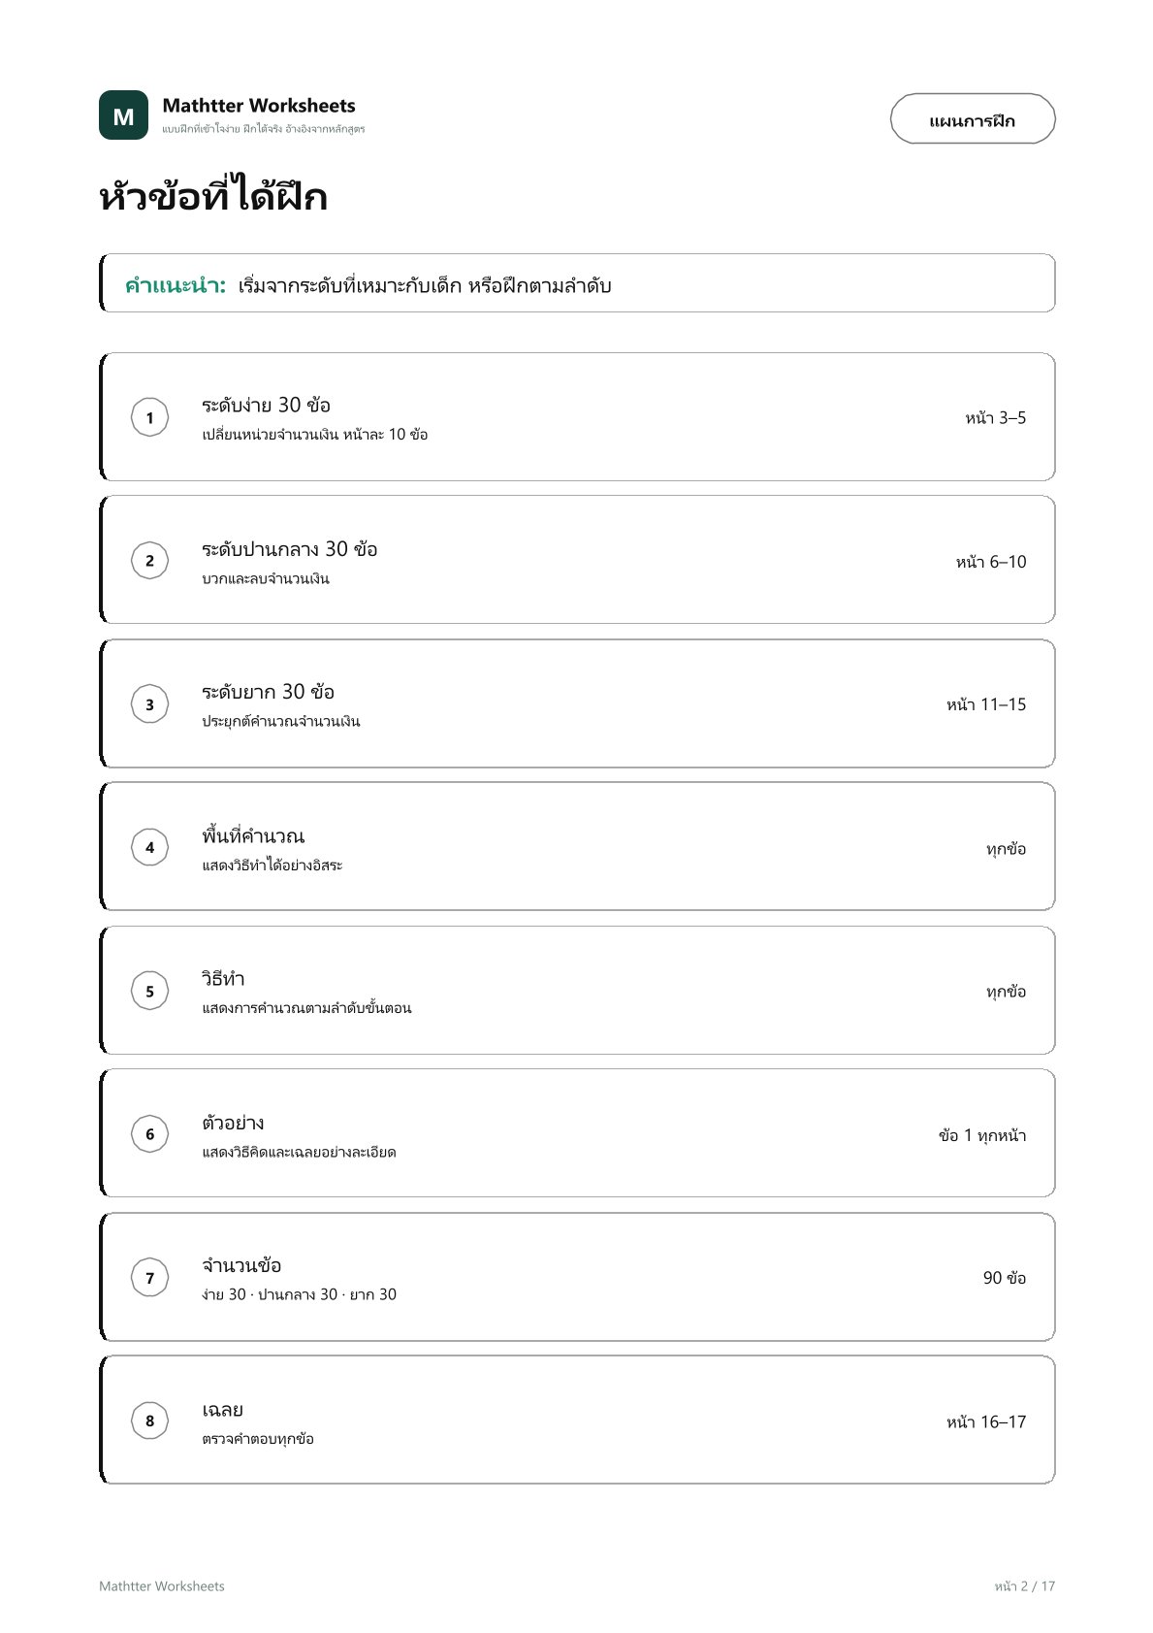Image resolution: width=1153 pixels, height=1633 pixels.
Task: Click the green M logo icon
Action: click(123, 115)
